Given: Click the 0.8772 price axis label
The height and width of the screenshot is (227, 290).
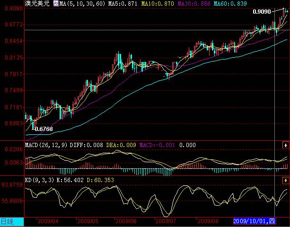Looking at the screenshot, I should click(x=14, y=25).
